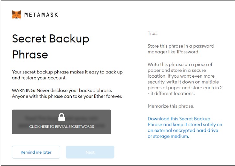Image resolution: width=235 pixels, height=166 pixels.
Task: Click the "- 3 different locations." text
Action: click(x=171, y=94)
